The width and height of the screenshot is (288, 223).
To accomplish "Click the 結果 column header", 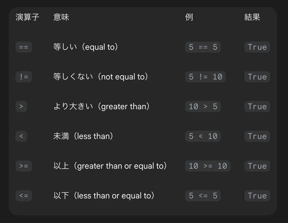I will pos(252,17).
